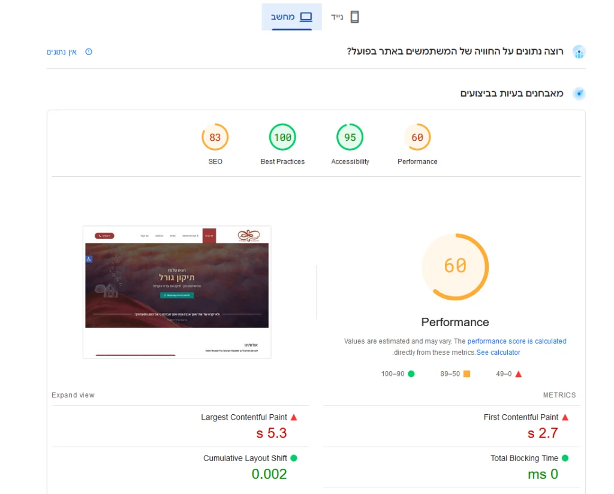
Task: Click the אין נתונים label
Action: (x=62, y=52)
